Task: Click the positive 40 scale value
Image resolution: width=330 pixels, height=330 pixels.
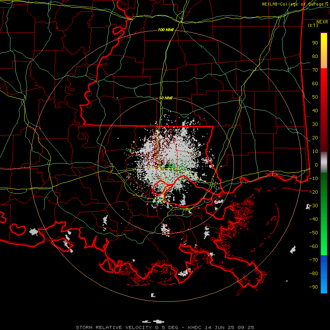Action: tap(315, 111)
